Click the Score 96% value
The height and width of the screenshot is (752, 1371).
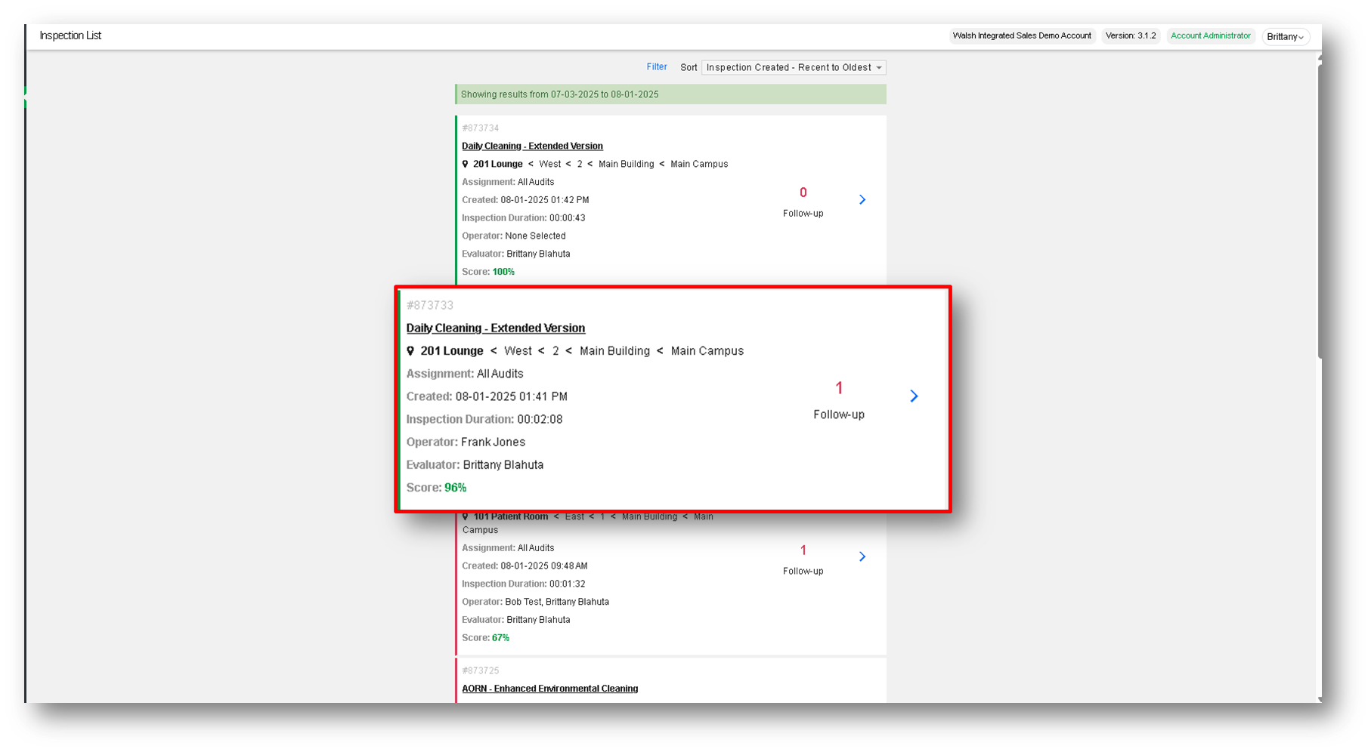(x=456, y=488)
